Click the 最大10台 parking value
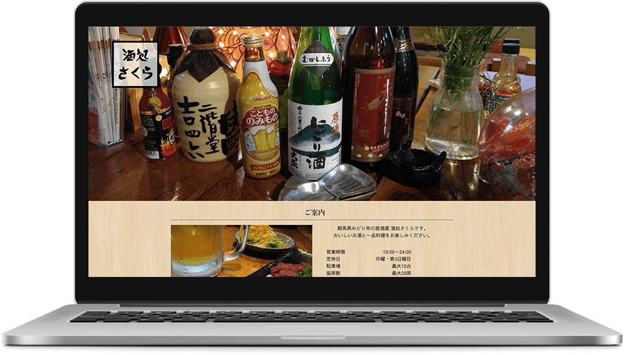624x355 pixels. tap(402, 267)
